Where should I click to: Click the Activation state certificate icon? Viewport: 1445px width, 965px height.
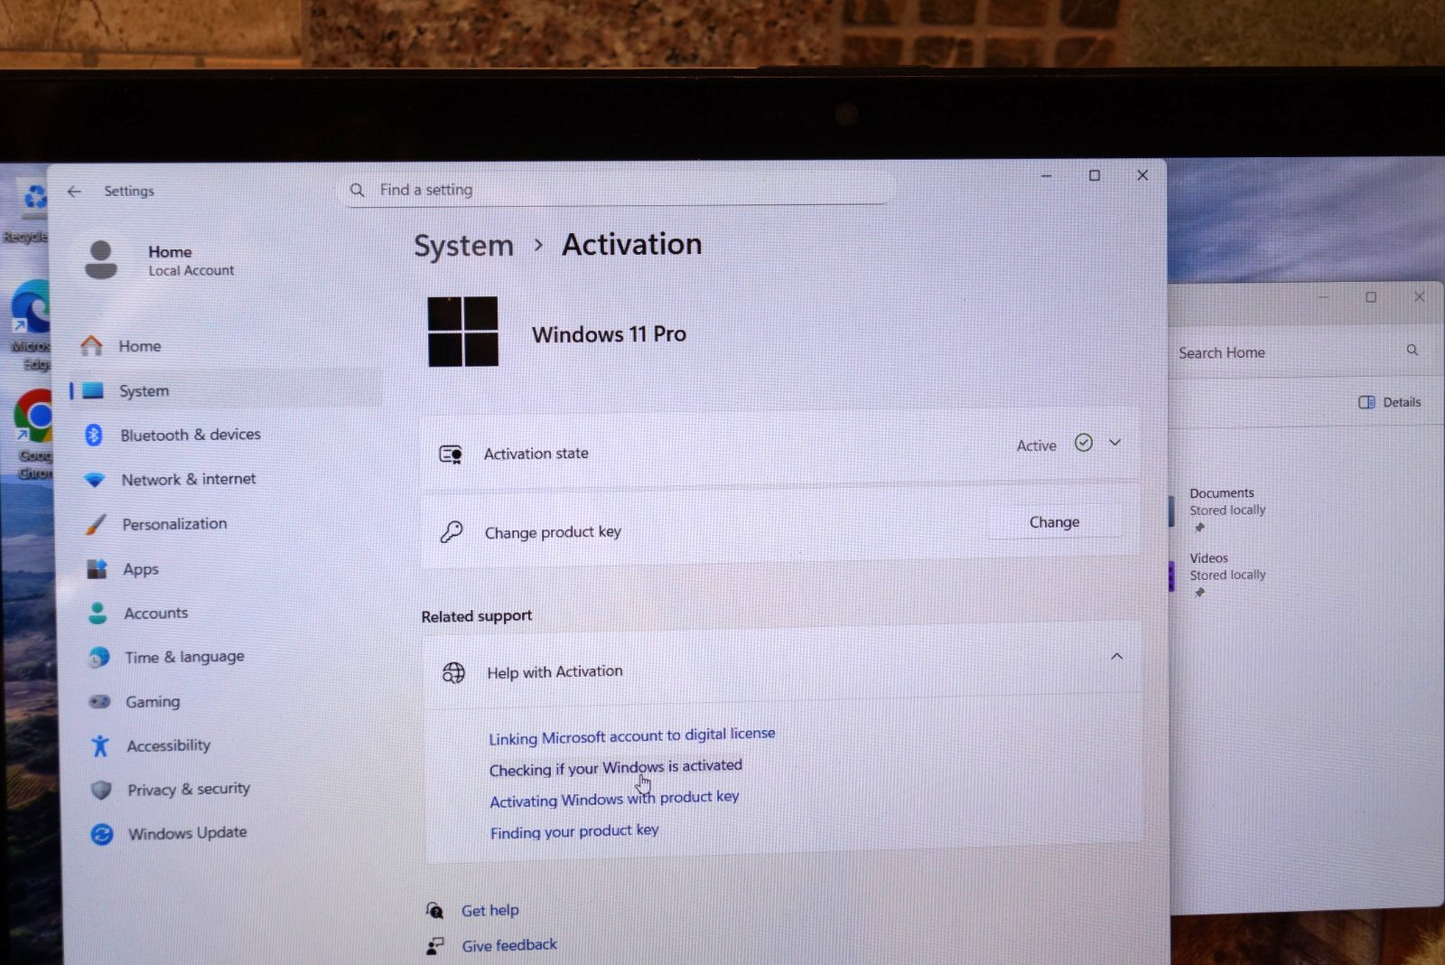click(x=451, y=454)
